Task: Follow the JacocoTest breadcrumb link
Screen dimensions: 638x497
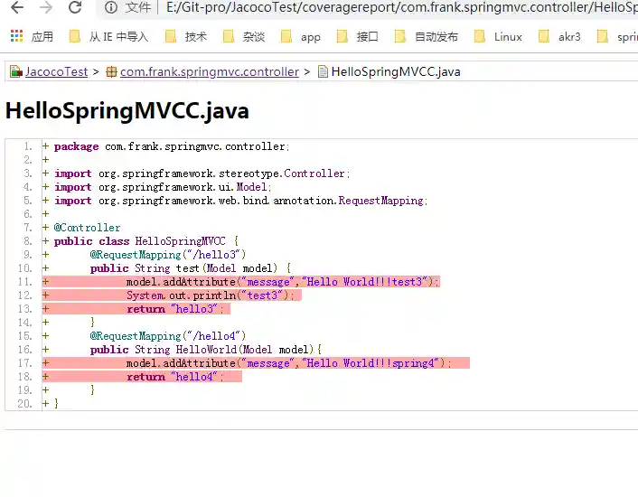Action: tap(56, 71)
